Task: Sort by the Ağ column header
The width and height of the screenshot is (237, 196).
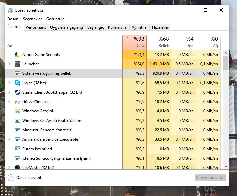Action: point(208,42)
